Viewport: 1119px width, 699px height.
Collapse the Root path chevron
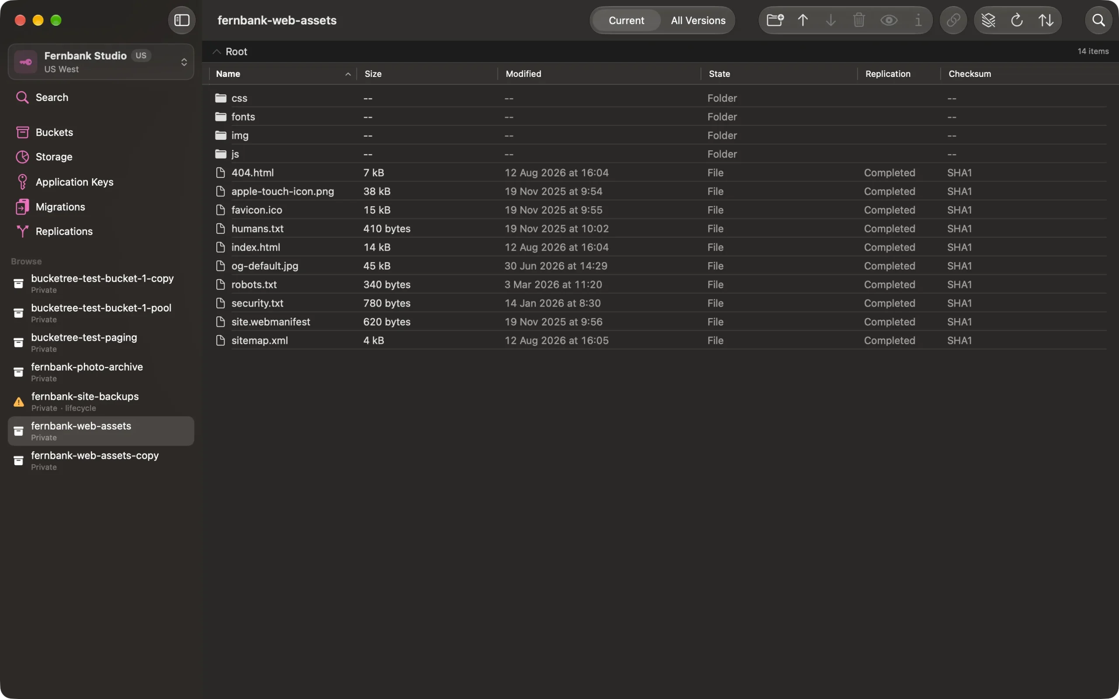[x=216, y=52]
